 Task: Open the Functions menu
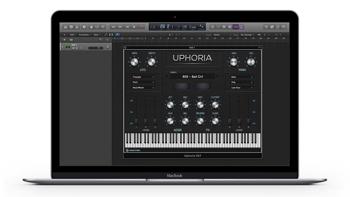[x=85, y=35]
